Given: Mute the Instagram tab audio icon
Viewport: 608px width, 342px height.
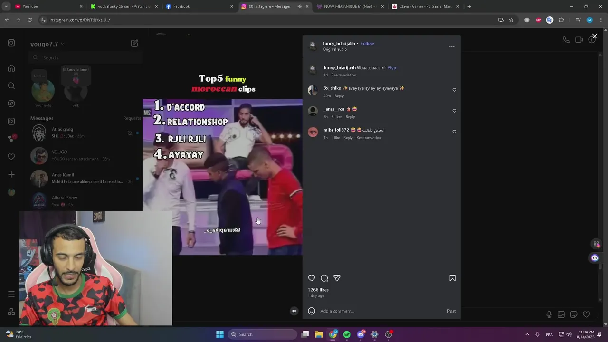Looking at the screenshot, I should click(299, 6).
